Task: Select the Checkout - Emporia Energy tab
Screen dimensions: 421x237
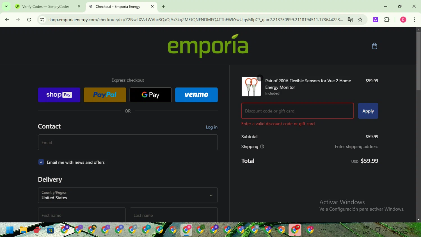Action: tap(118, 6)
